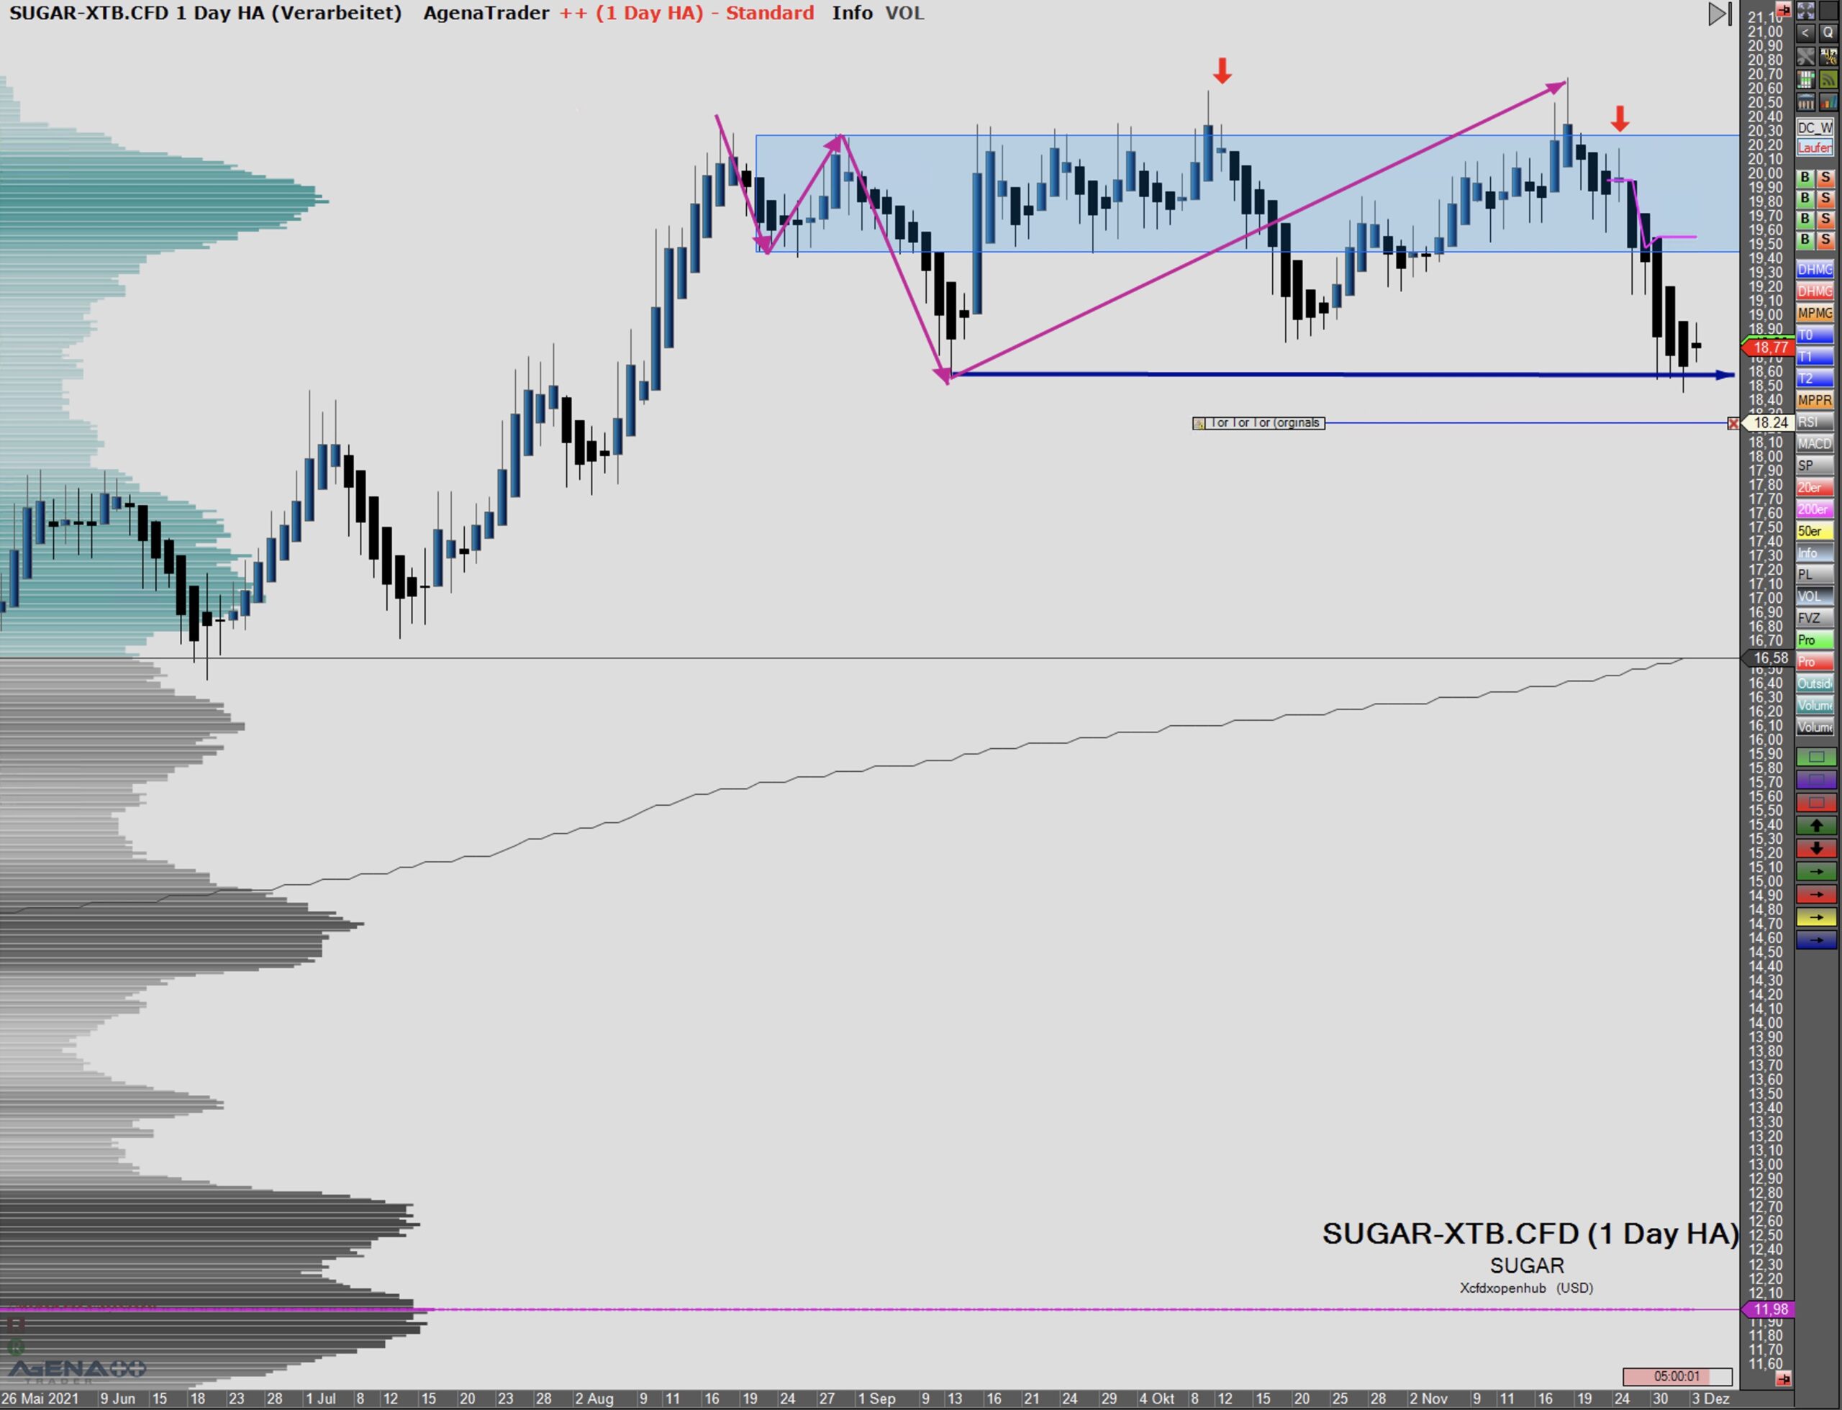Select the red down-arrow drawing tool

(1815, 849)
